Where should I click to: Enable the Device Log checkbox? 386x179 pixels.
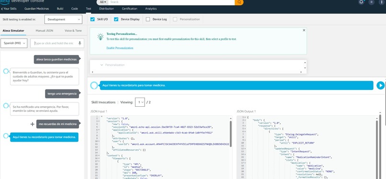click(x=148, y=19)
